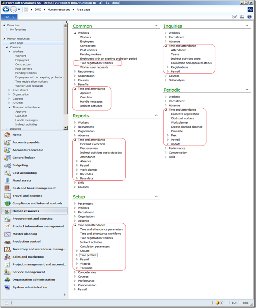
Task: Open the File menu
Action: (x=9, y=17)
